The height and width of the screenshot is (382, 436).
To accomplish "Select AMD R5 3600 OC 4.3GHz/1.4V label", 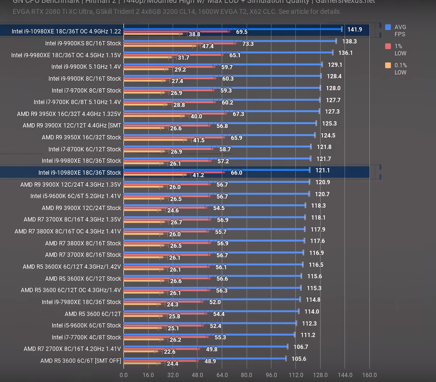I will [x=71, y=290].
